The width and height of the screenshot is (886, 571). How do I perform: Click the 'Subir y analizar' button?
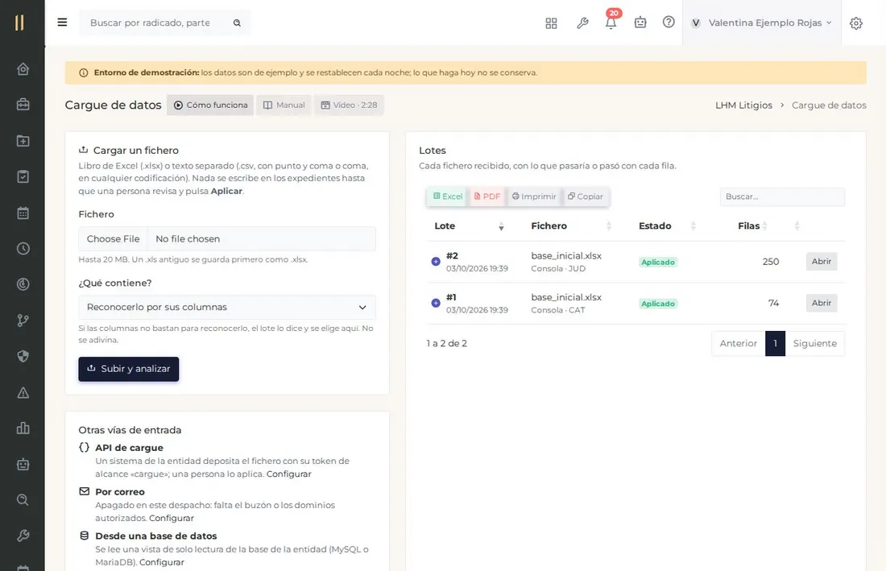click(x=129, y=369)
